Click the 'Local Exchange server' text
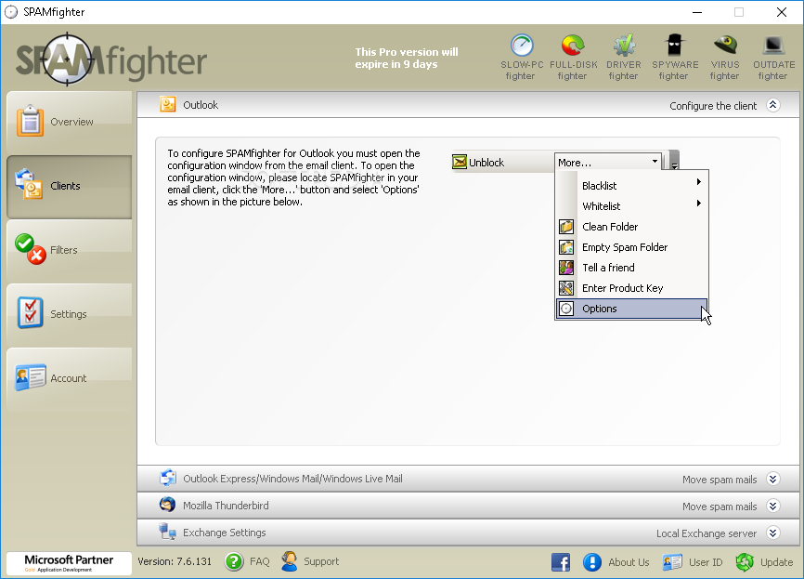Screen dimensions: 804x579 coord(707,533)
